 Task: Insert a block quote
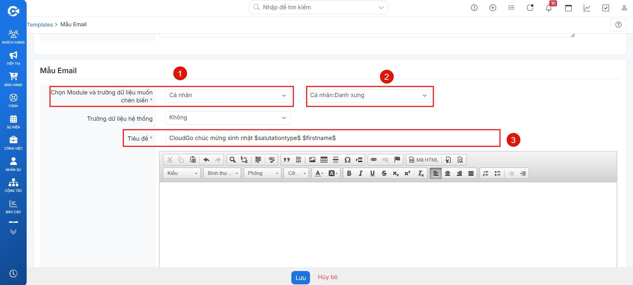[x=287, y=160]
